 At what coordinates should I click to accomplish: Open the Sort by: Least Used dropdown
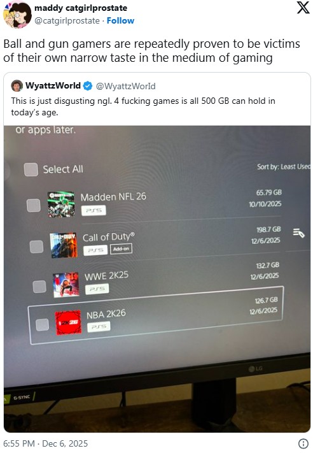click(x=284, y=167)
